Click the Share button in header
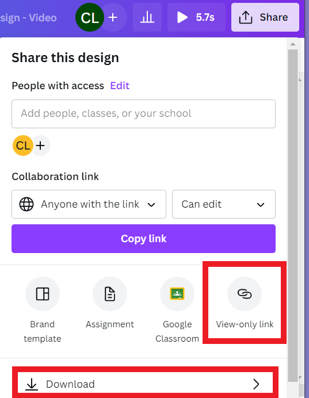 (x=265, y=17)
